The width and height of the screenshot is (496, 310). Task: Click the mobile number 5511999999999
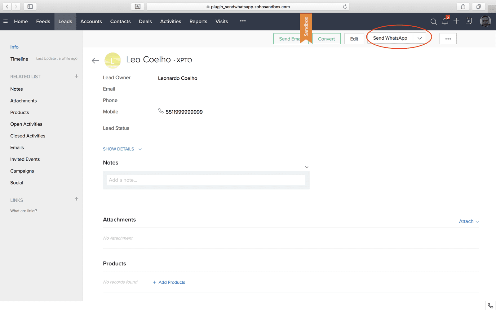(184, 112)
